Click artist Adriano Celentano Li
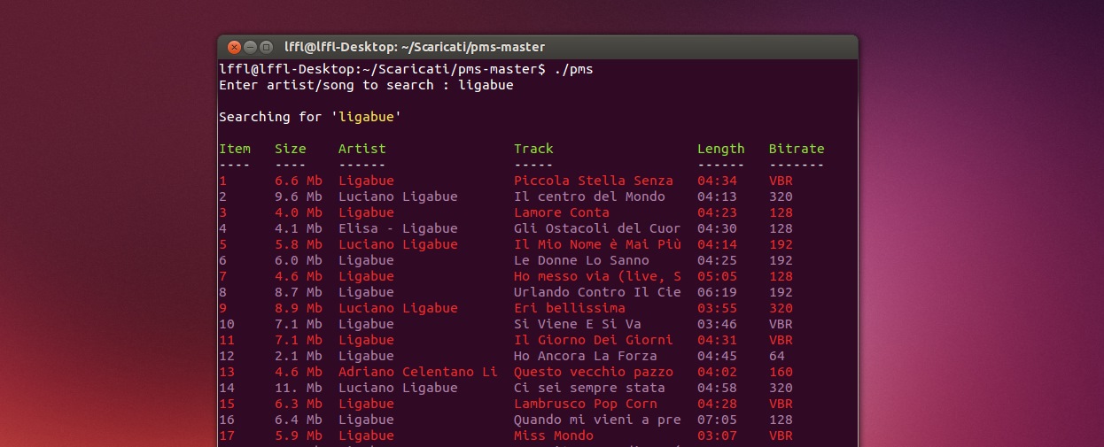The width and height of the screenshot is (1104, 447). point(418,372)
